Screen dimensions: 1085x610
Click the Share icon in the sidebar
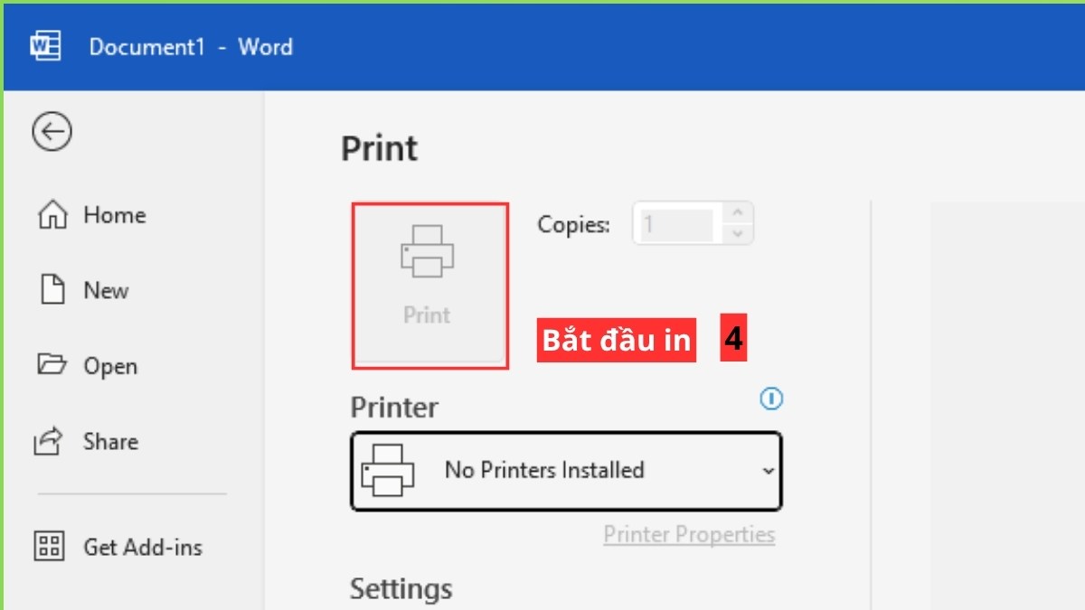tap(51, 441)
